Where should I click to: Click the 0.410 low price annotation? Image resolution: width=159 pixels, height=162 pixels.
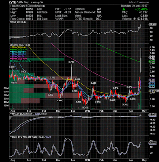point(59,100)
